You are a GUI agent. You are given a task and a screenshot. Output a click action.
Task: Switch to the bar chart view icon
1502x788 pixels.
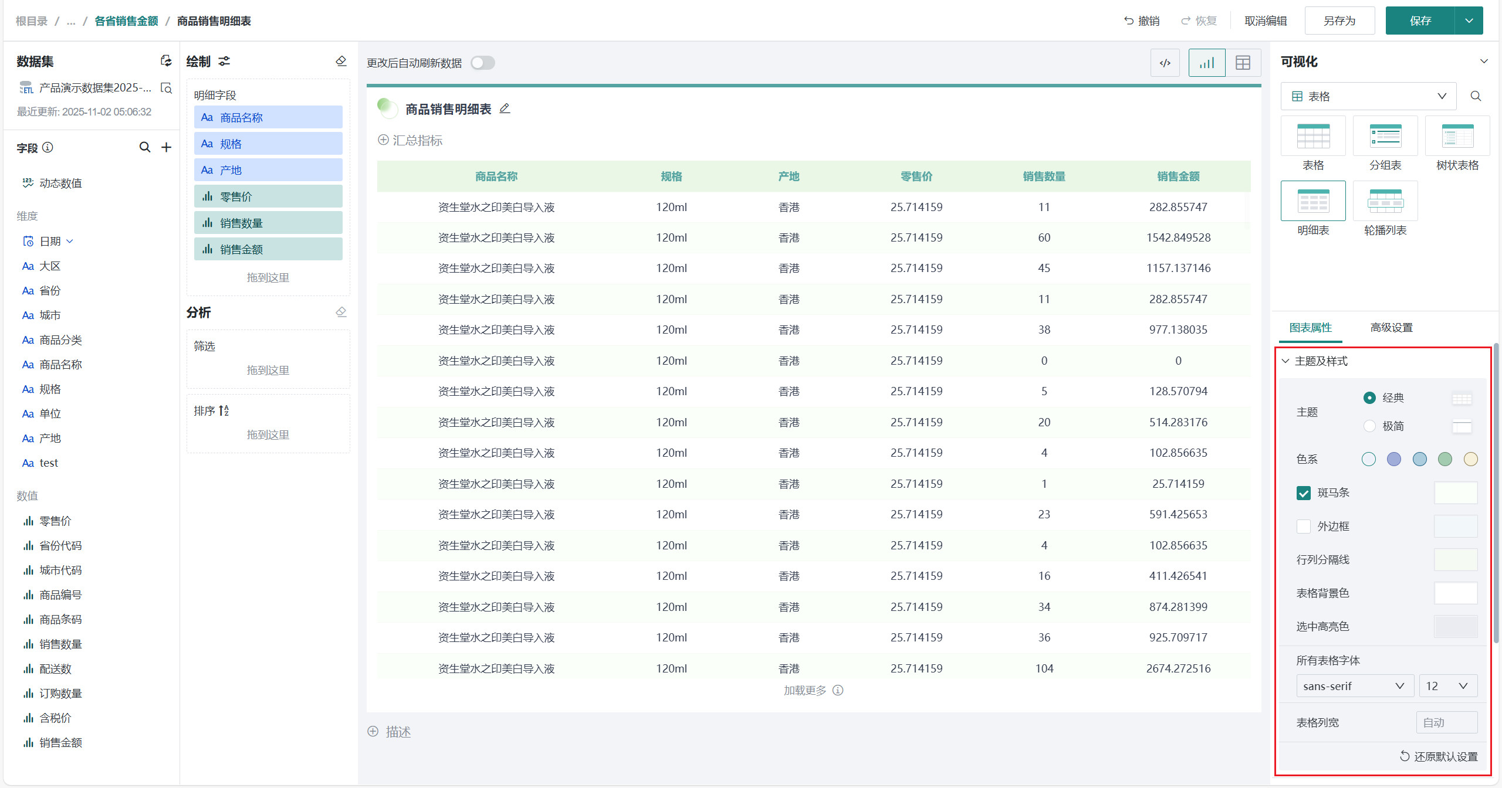click(1206, 63)
